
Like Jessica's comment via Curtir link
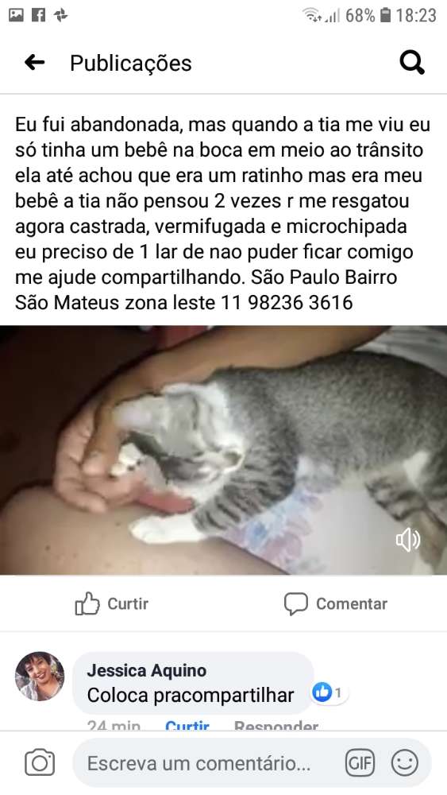pos(187,726)
